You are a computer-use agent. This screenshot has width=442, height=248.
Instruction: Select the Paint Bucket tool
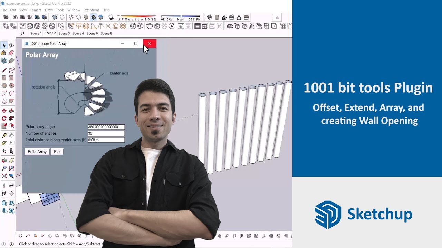pyautogui.click(x=4, y=53)
